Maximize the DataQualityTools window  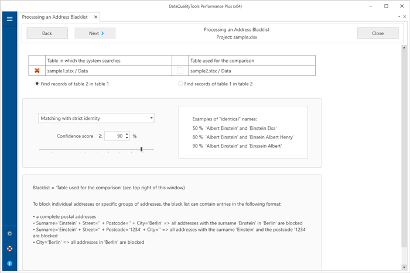point(386,6)
